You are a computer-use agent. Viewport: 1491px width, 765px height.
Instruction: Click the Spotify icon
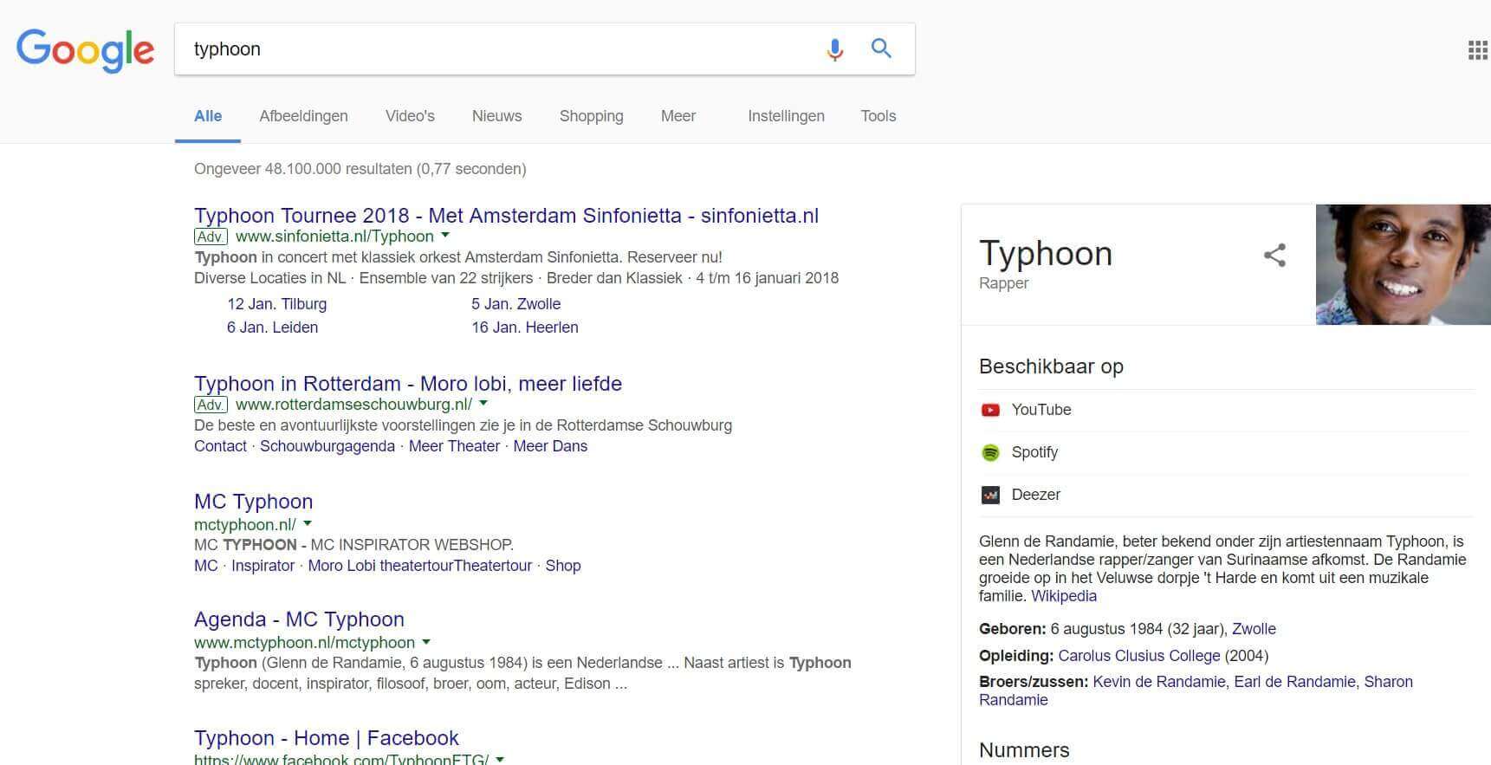[x=990, y=452]
